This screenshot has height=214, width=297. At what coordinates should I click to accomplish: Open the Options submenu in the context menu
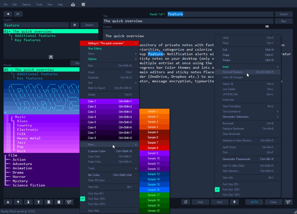110,59
